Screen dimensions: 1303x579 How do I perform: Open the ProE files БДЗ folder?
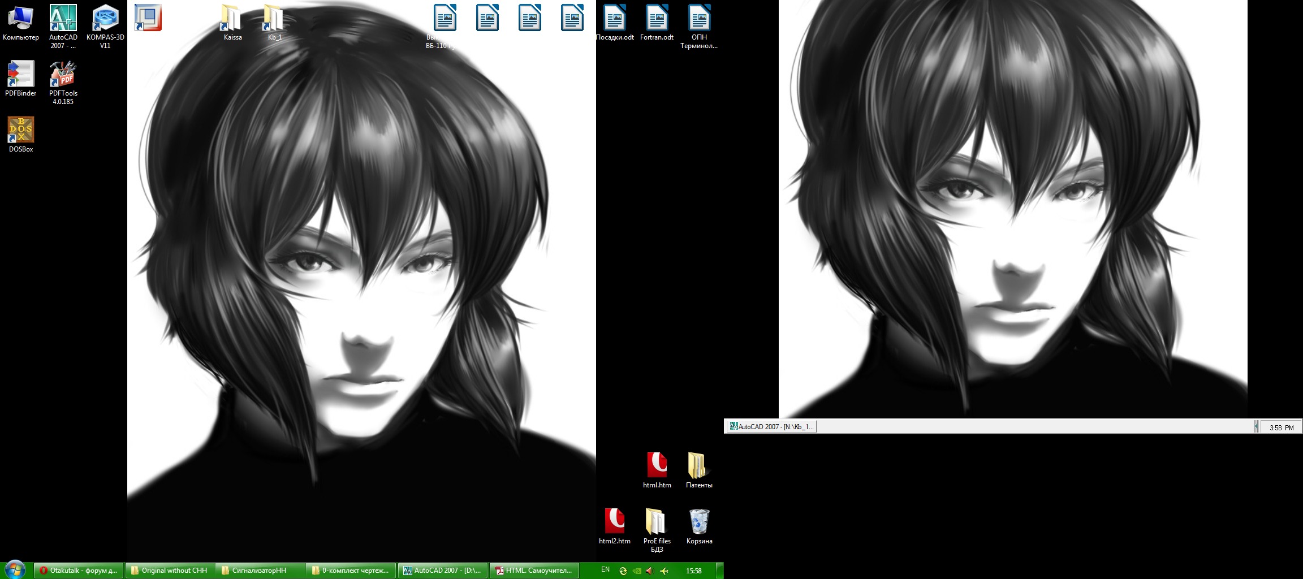657,522
